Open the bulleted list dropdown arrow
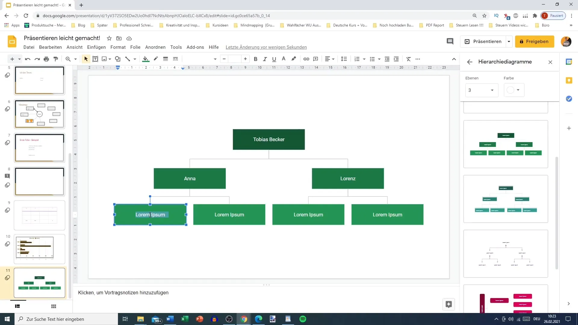The width and height of the screenshot is (578, 325). click(379, 59)
